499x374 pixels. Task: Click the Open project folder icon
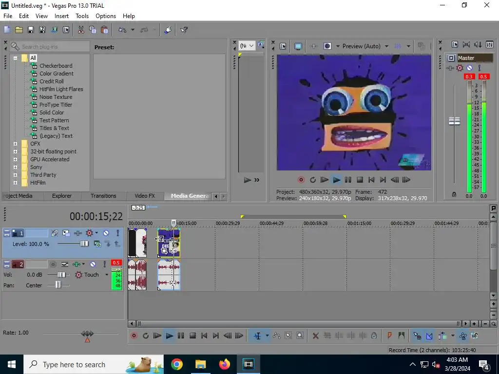click(19, 30)
